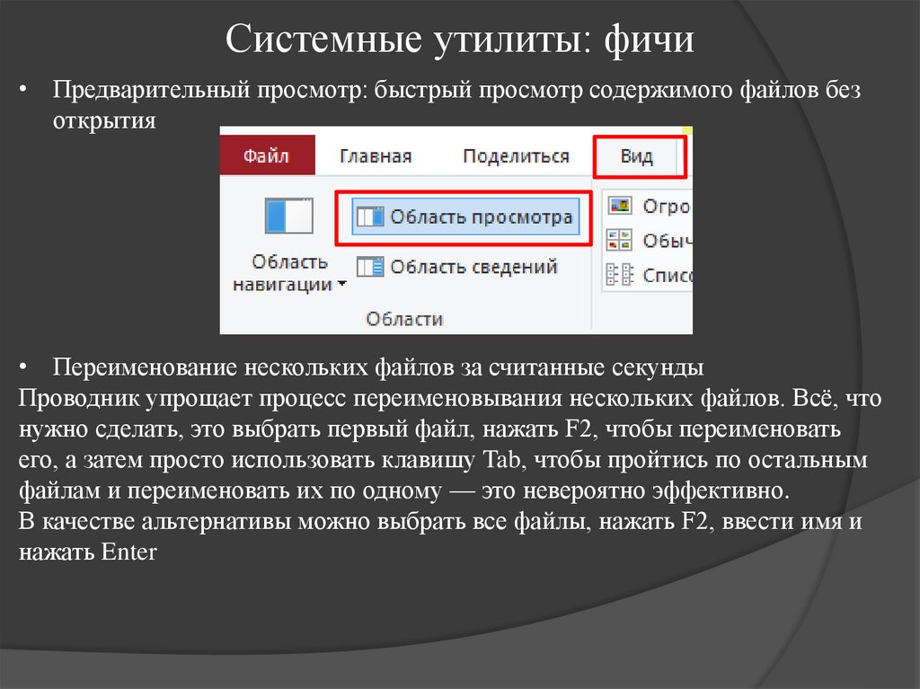
Task: Click the Список view layout icon
Action: click(x=619, y=273)
